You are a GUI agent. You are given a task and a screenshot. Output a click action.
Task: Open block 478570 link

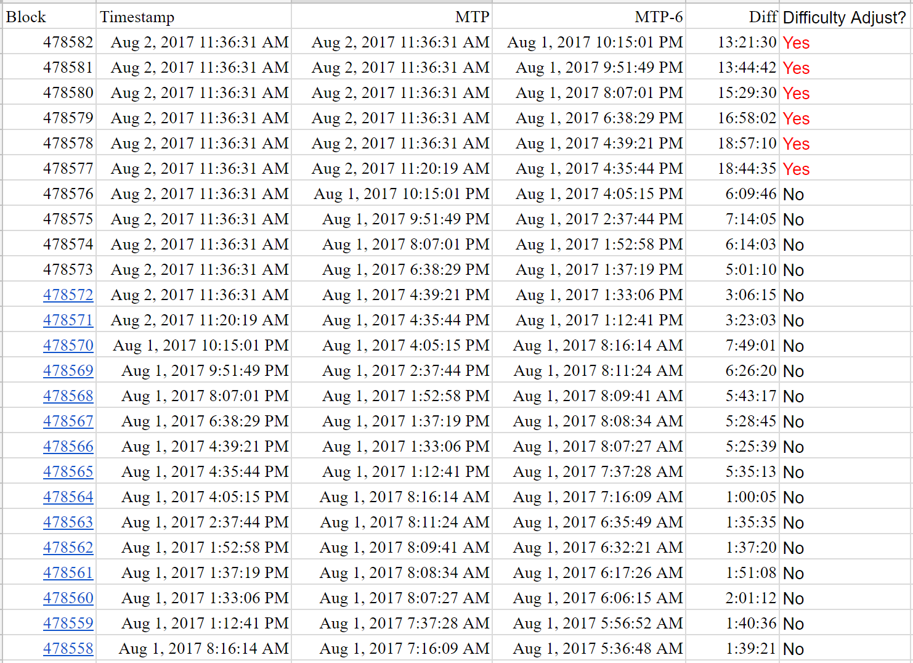pyautogui.click(x=68, y=346)
